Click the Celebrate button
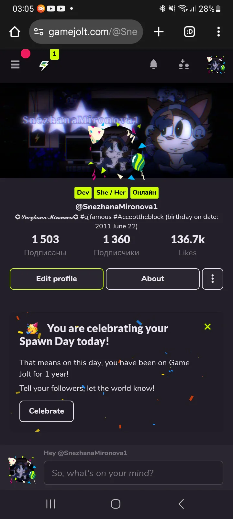The image size is (233, 519). [47, 411]
